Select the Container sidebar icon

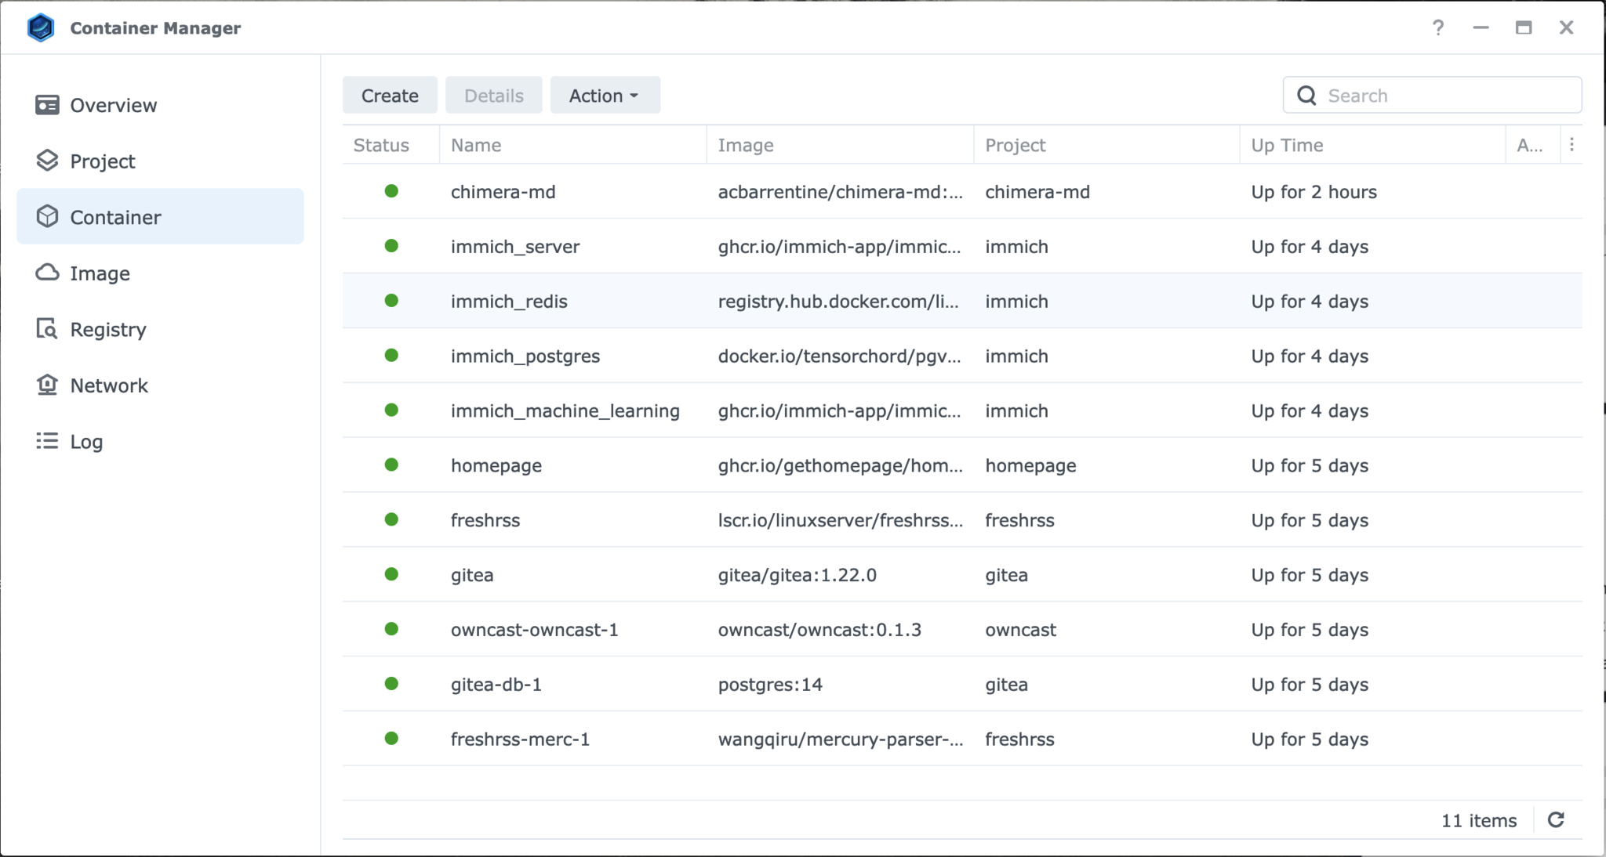point(47,218)
